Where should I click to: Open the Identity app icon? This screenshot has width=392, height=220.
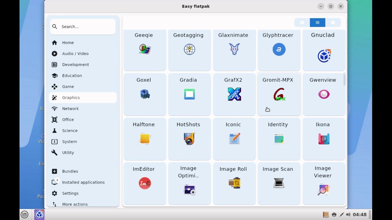(279, 139)
